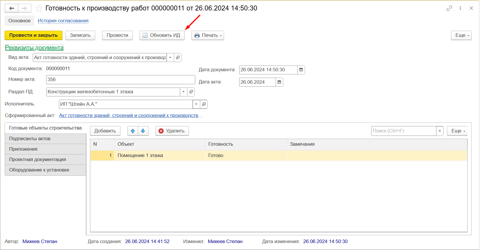The image size is (480, 250).
Task: Click into the Номер акта field
Action: click(x=120, y=80)
